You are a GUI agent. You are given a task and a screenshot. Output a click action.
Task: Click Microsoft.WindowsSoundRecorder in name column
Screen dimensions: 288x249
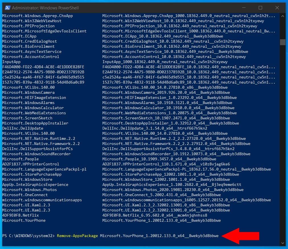click(x=36, y=154)
